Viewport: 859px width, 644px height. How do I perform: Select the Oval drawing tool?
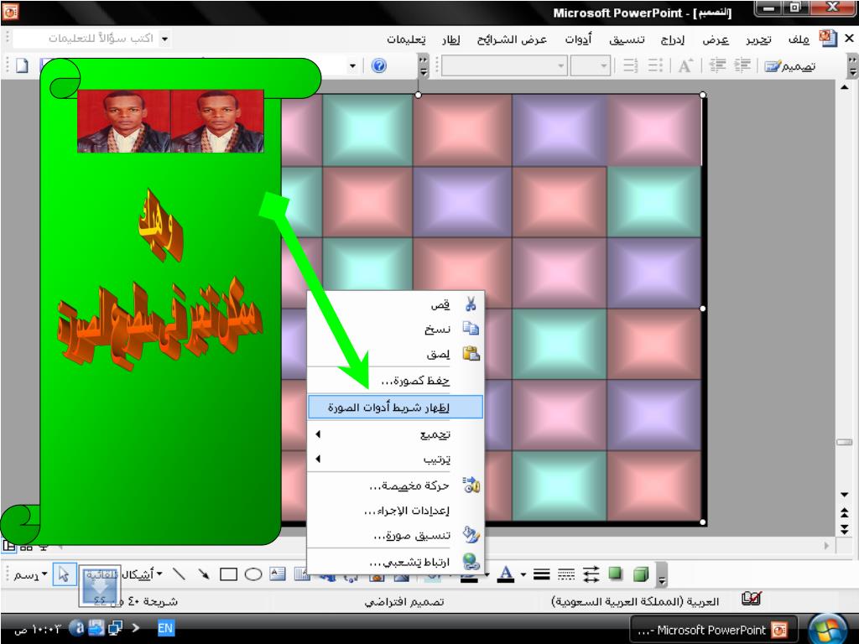pos(253,574)
